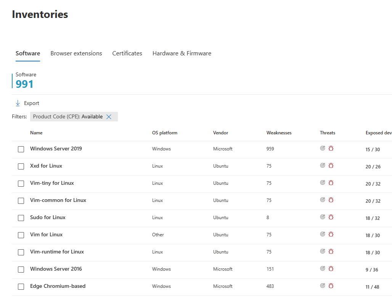The height and width of the screenshot is (297, 392).
Task: Check the Windows Server 2019 row checkbox
Action: (x=21, y=149)
